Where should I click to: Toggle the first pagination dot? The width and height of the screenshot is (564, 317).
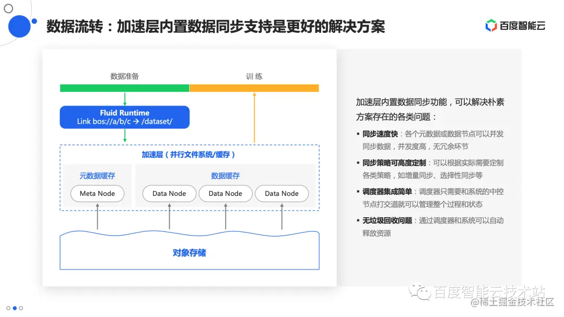coord(7,308)
